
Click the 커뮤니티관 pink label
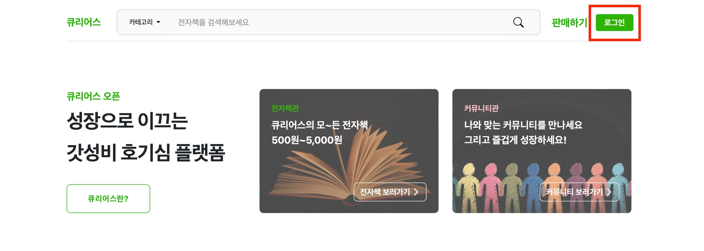coord(481,108)
